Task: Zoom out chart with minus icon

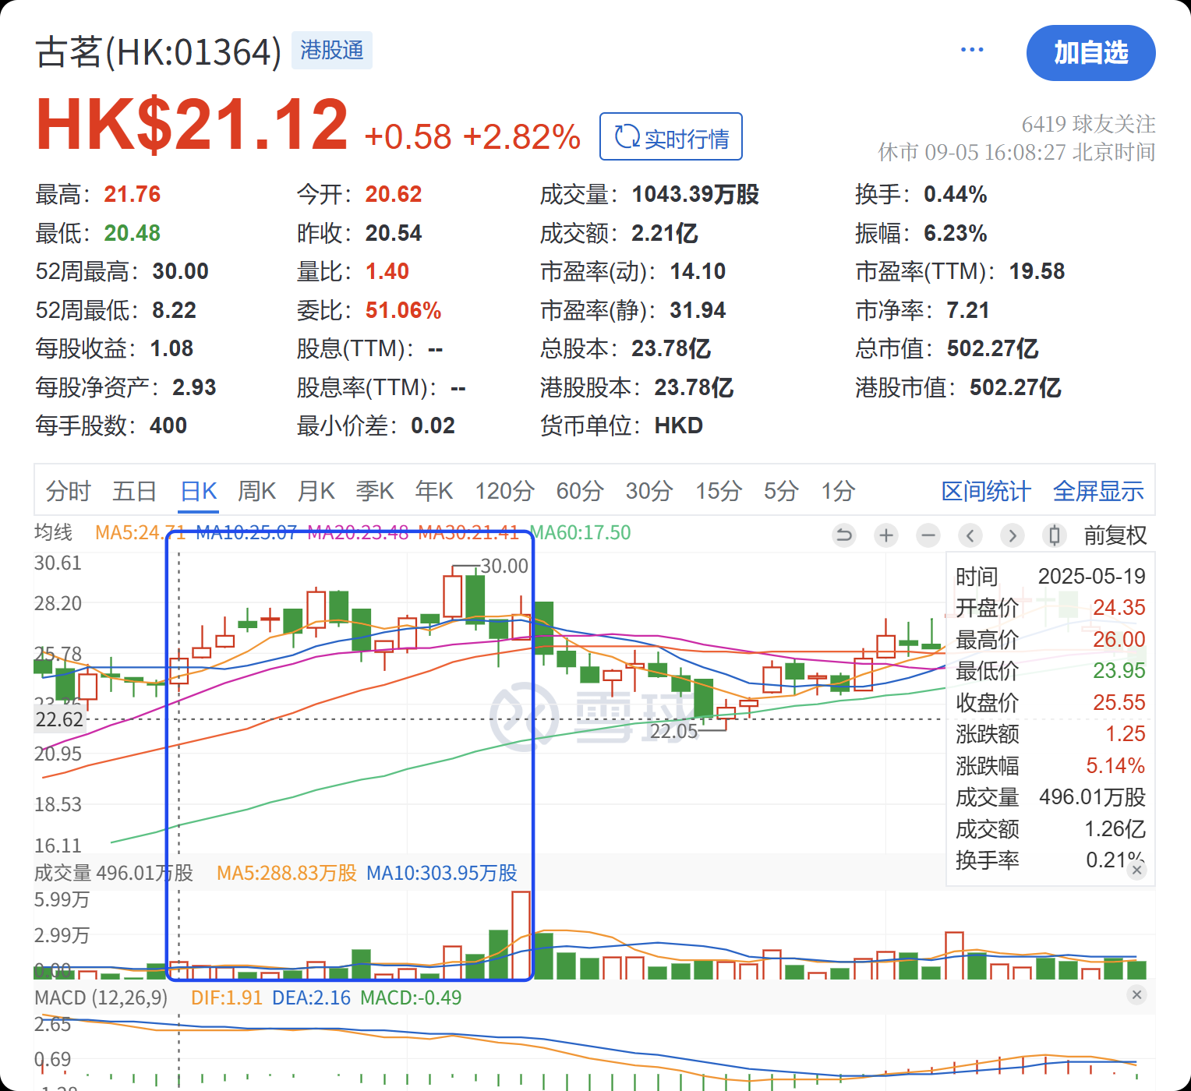Action: [928, 535]
